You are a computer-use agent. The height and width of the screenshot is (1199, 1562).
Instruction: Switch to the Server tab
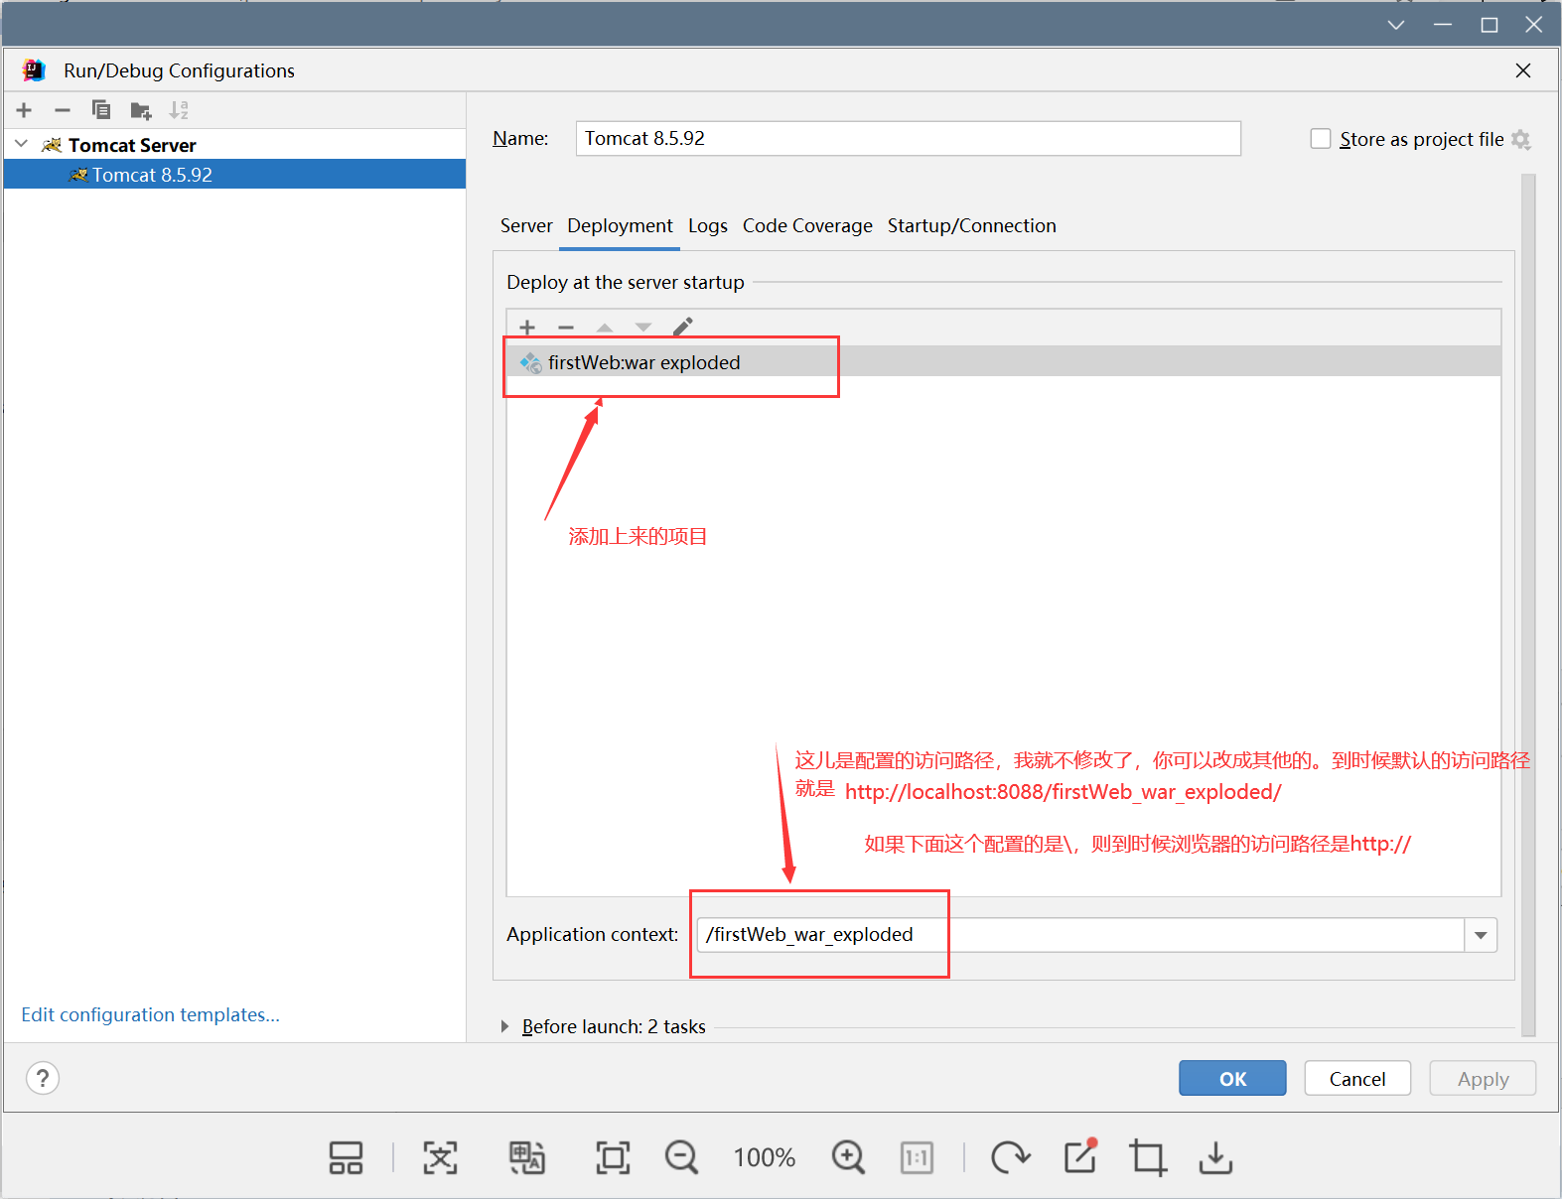point(526,226)
